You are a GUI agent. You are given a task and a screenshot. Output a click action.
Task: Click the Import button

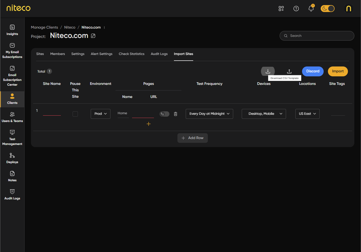pyautogui.click(x=338, y=71)
